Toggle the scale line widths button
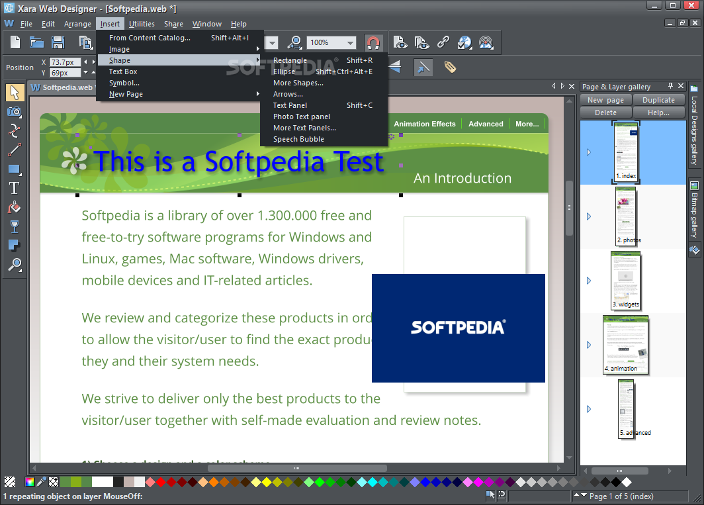The height and width of the screenshot is (505, 704). coord(423,68)
